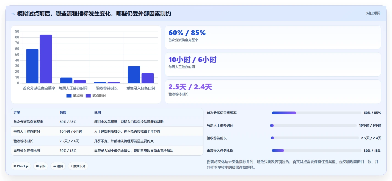Click the 重复录入任务比例 progress bar
392x181 pixels.
[x=316, y=151]
